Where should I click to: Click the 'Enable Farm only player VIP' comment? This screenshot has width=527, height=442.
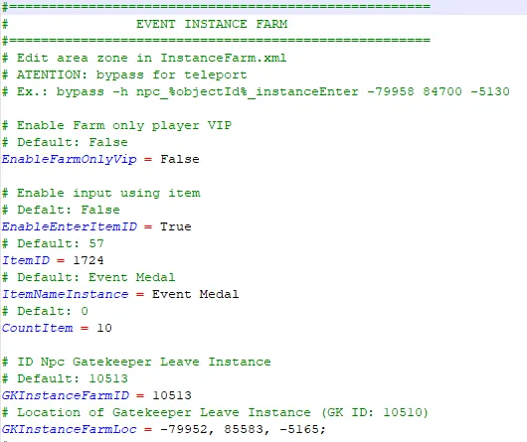117,125
